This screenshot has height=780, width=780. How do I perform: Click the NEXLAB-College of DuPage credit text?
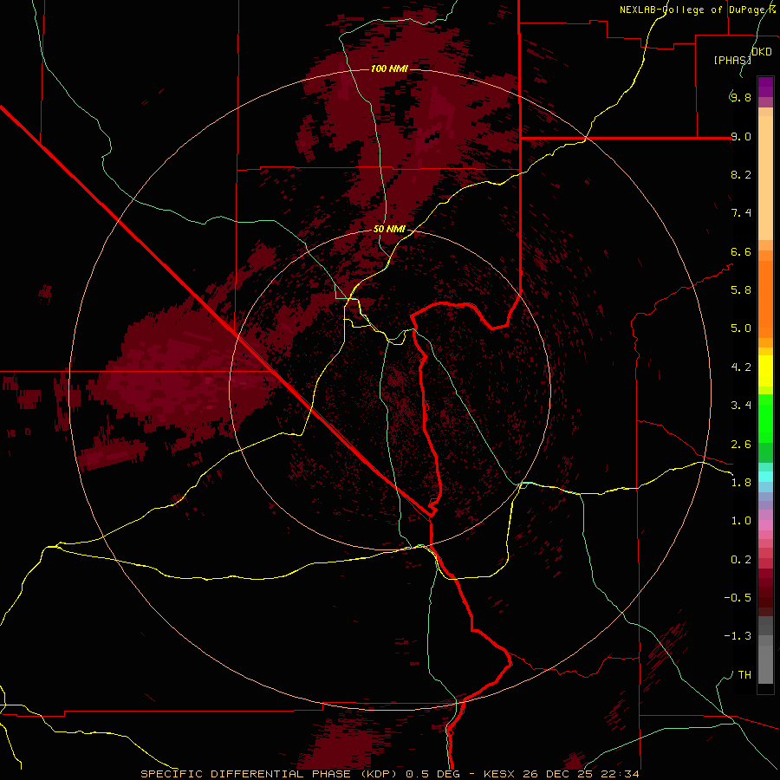tap(698, 10)
